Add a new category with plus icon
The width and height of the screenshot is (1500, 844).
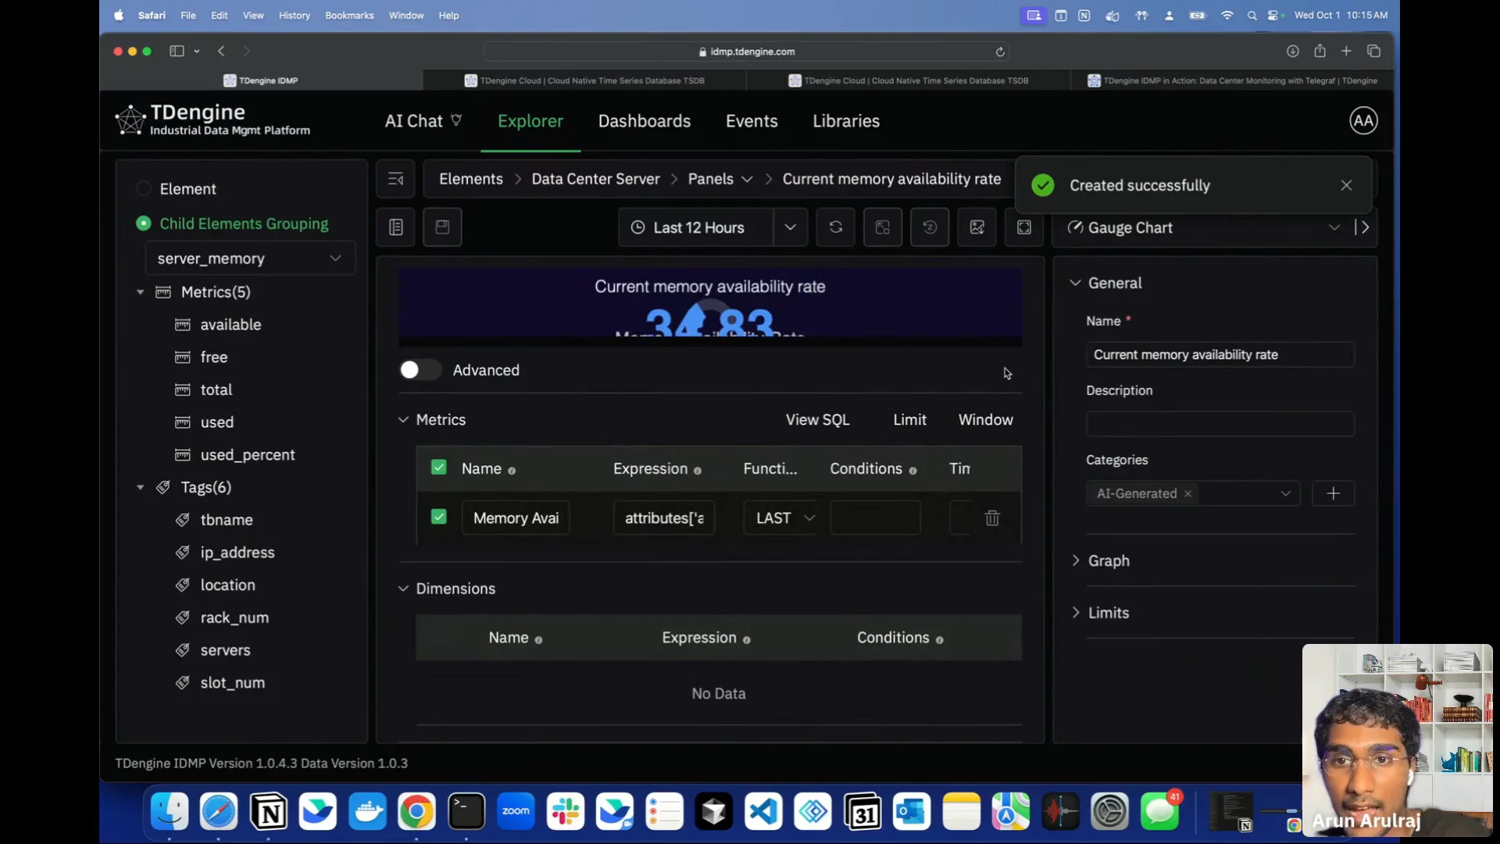click(x=1333, y=494)
